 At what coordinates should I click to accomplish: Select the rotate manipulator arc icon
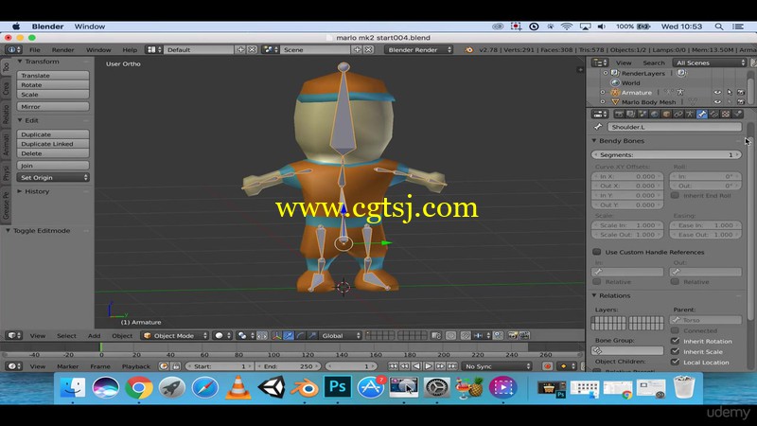pyautogui.click(x=300, y=336)
